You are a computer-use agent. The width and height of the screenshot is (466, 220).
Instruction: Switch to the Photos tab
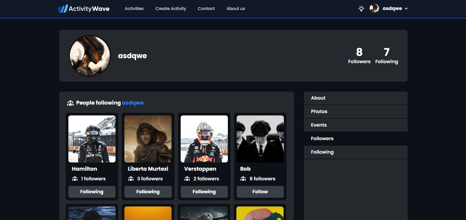356,112
